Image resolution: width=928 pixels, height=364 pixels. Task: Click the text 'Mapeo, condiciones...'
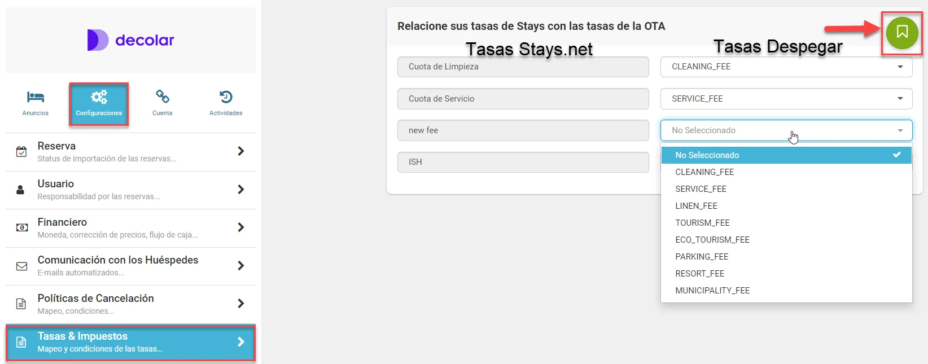tap(76, 311)
